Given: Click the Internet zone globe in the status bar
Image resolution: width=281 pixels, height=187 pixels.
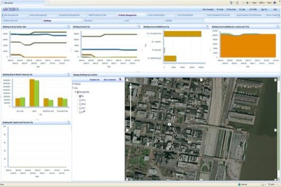Looking at the screenshot, I should tap(239, 184).
